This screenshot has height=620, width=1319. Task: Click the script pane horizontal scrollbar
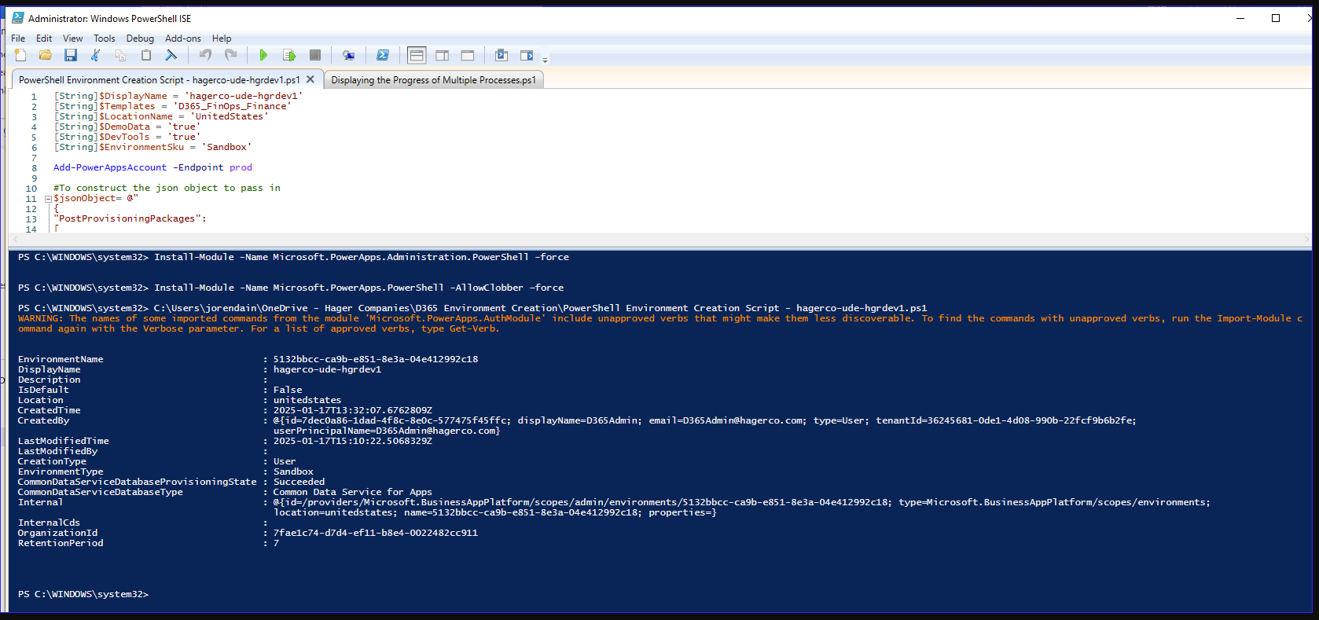tap(659, 239)
